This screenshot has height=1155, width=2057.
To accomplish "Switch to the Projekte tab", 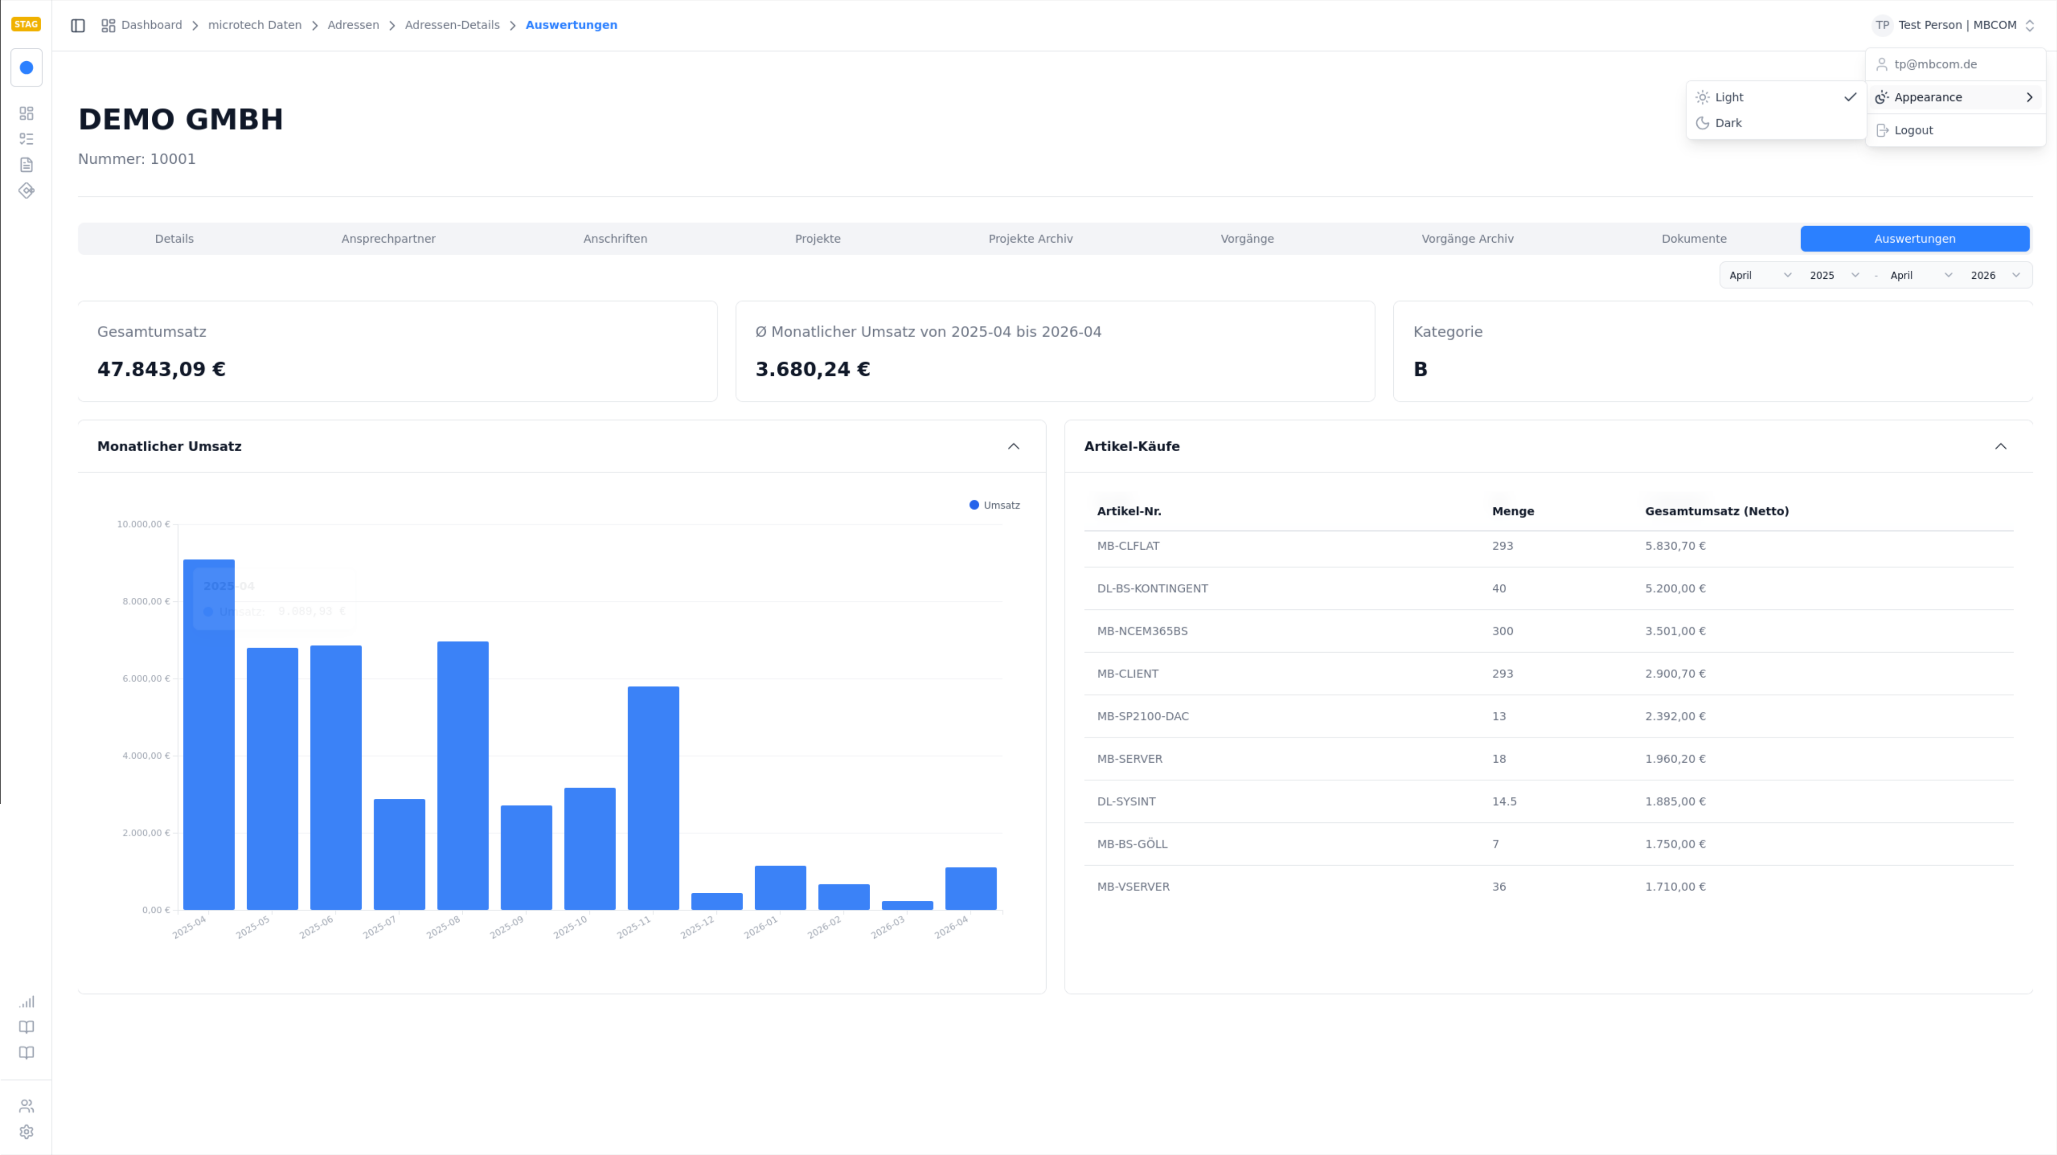I will click(x=817, y=239).
